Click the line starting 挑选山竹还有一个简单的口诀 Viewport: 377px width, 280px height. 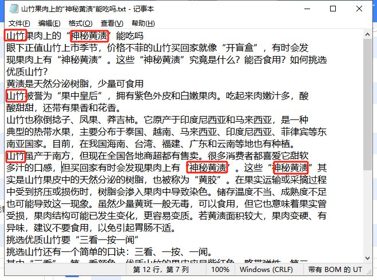point(109,251)
